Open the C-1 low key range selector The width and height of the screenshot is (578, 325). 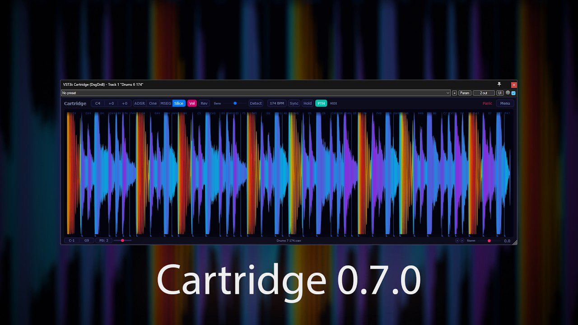tap(72, 241)
